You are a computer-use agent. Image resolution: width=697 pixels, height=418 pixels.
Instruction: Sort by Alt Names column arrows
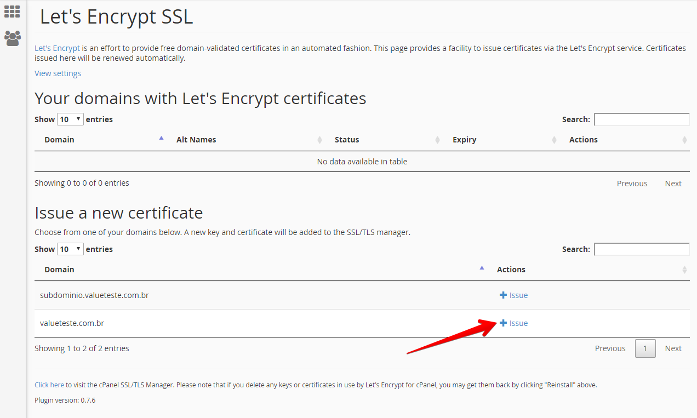319,140
